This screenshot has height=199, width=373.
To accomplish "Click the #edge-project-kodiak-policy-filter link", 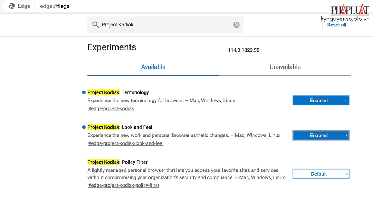I will (x=123, y=185).
